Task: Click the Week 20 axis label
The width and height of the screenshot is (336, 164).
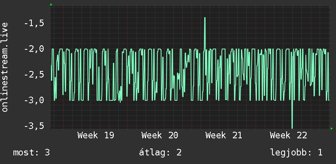Action: coord(160,135)
